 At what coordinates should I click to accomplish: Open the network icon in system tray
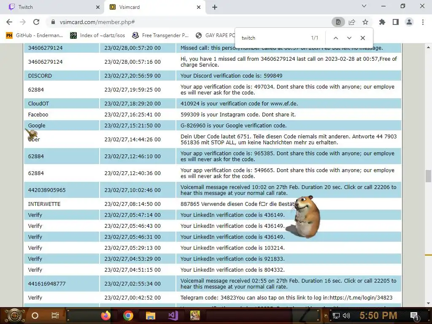(336, 316)
